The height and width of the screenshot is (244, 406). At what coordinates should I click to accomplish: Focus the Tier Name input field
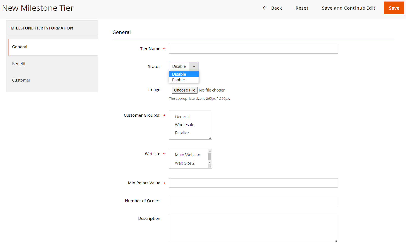253,49
